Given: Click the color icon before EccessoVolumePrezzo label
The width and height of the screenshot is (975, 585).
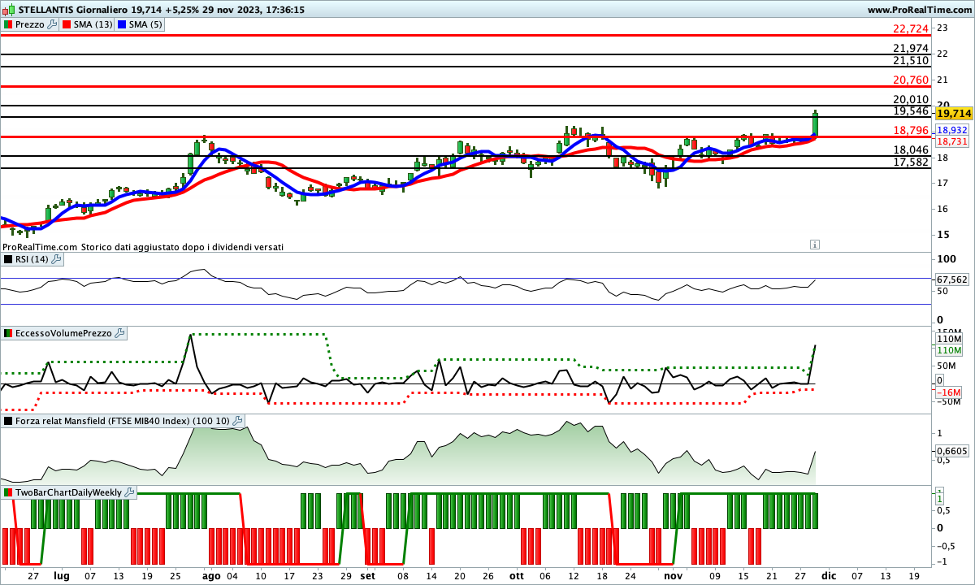Looking at the screenshot, I should pyautogui.click(x=8, y=333).
